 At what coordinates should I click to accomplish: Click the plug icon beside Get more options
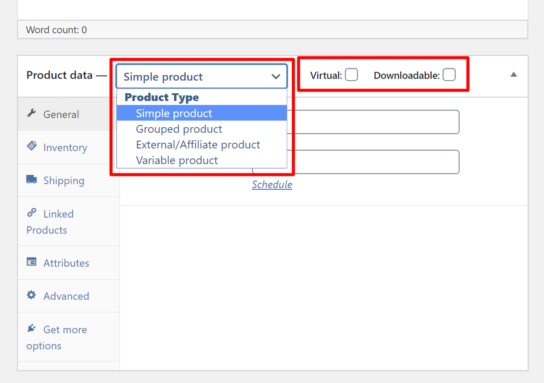[x=32, y=328]
